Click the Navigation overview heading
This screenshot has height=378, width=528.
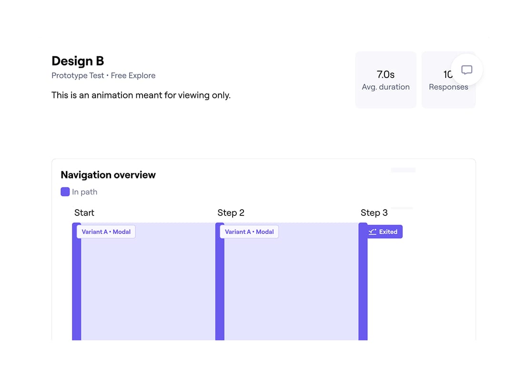point(108,175)
